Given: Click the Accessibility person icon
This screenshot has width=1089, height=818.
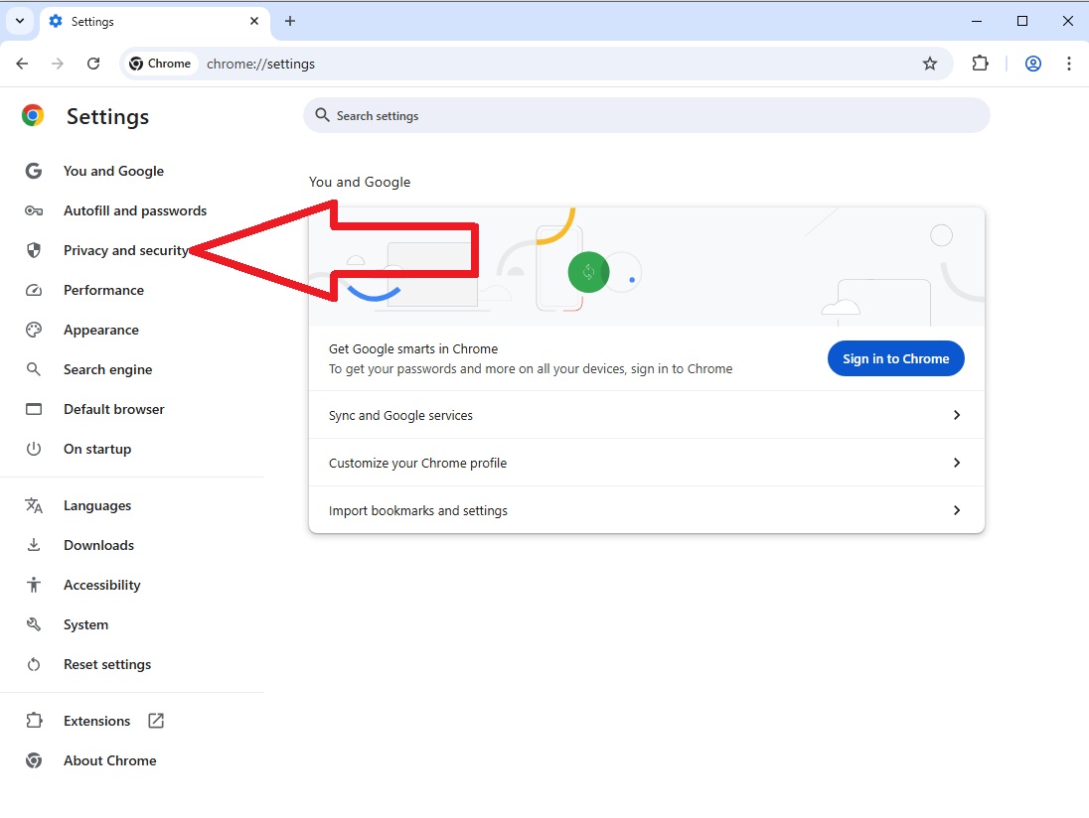Looking at the screenshot, I should (x=34, y=585).
